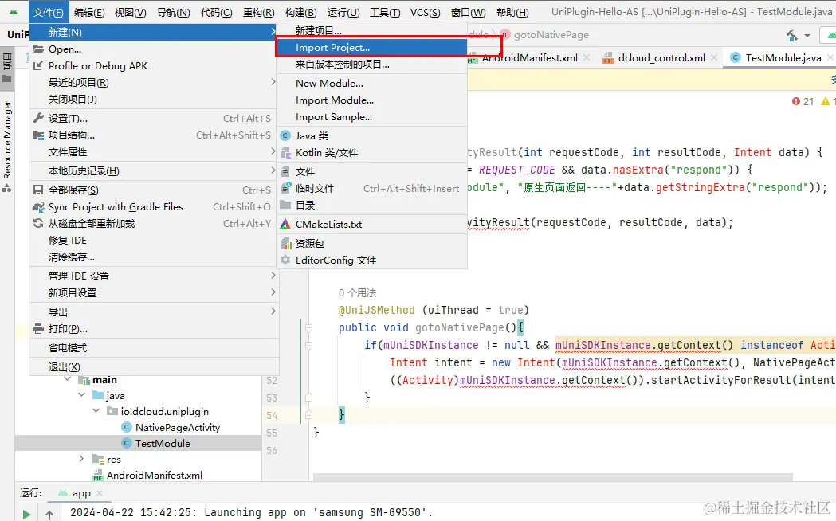This screenshot has height=521, width=836.
Task: Choose 清除缓存... menu entry
Action: [154, 257]
